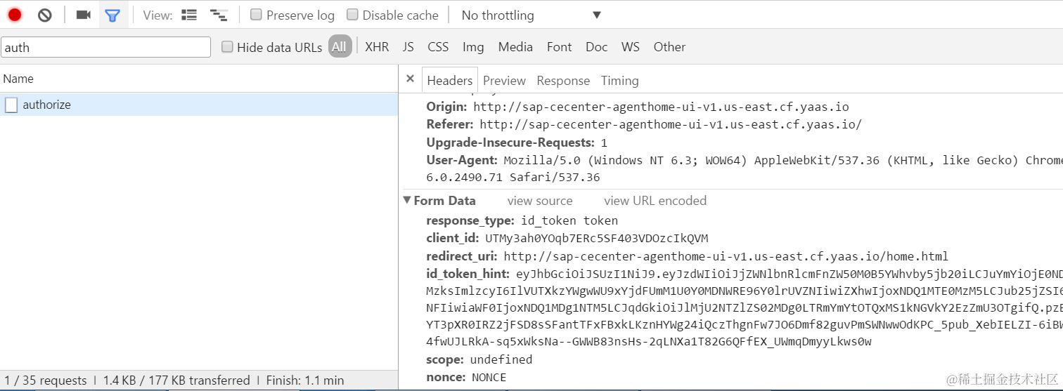Click view URL encoded link
The width and height of the screenshot is (1063, 391).
[655, 201]
